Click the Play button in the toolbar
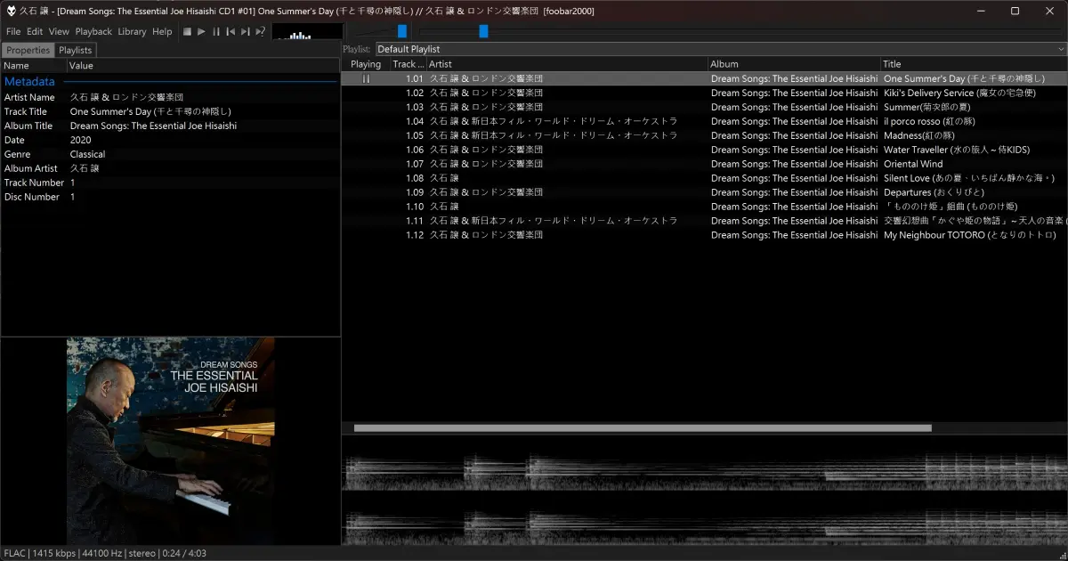Image resolution: width=1068 pixels, height=561 pixels. 202,31
